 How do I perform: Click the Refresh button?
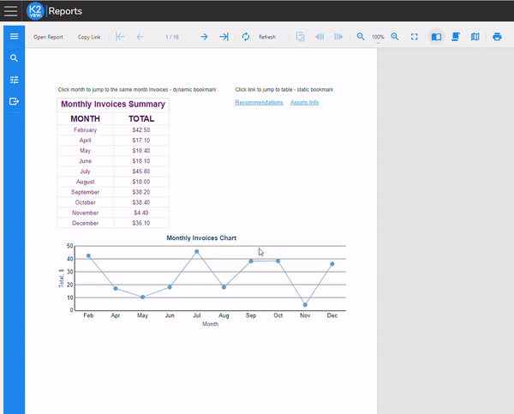pos(260,37)
